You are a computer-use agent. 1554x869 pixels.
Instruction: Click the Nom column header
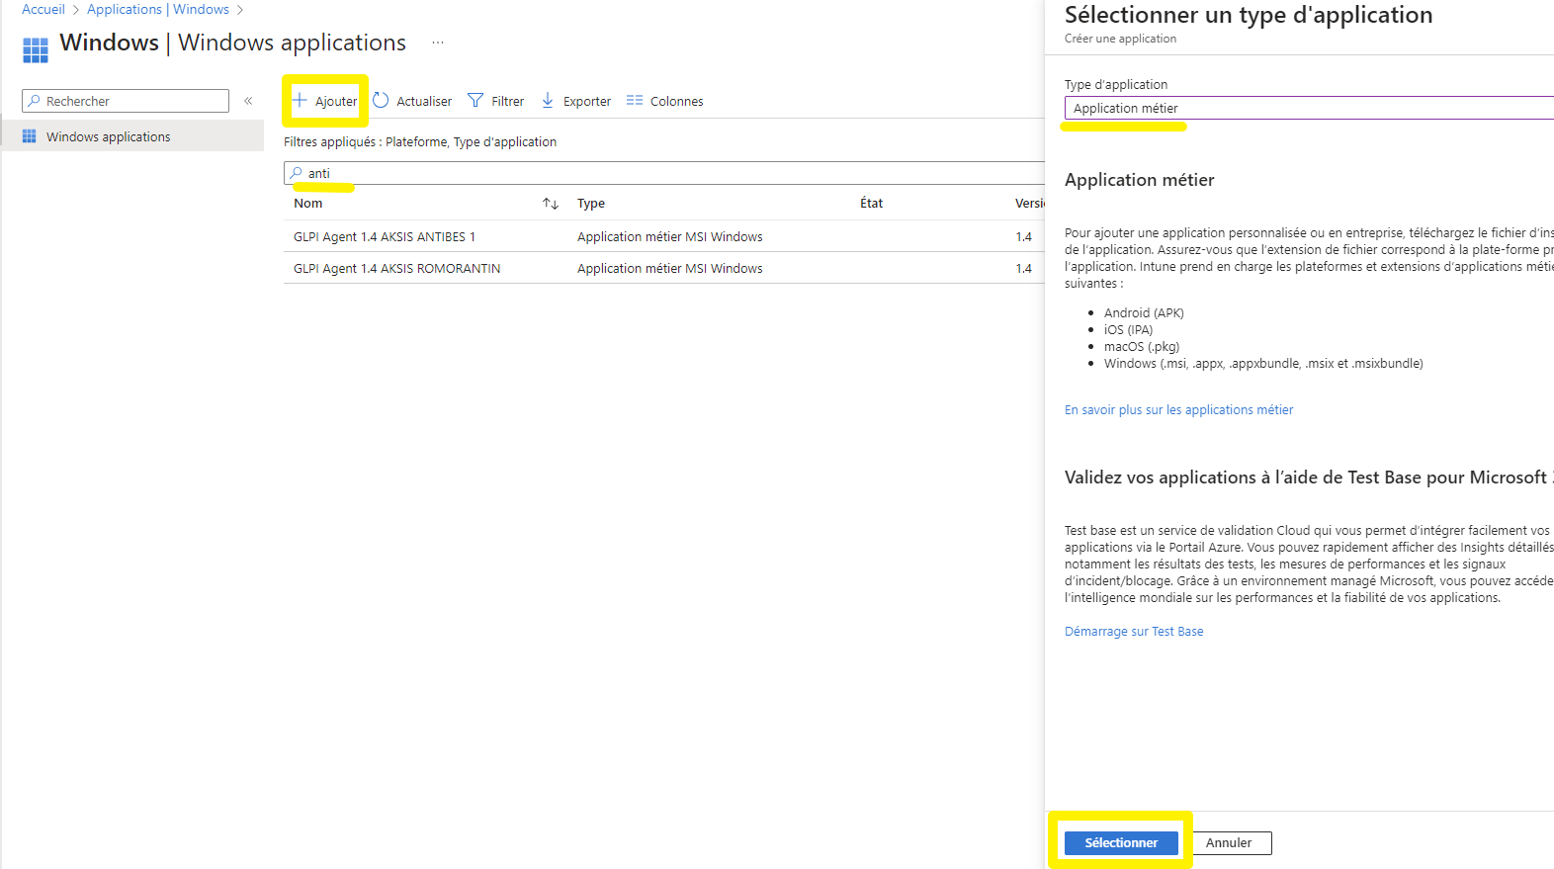point(308,203)
